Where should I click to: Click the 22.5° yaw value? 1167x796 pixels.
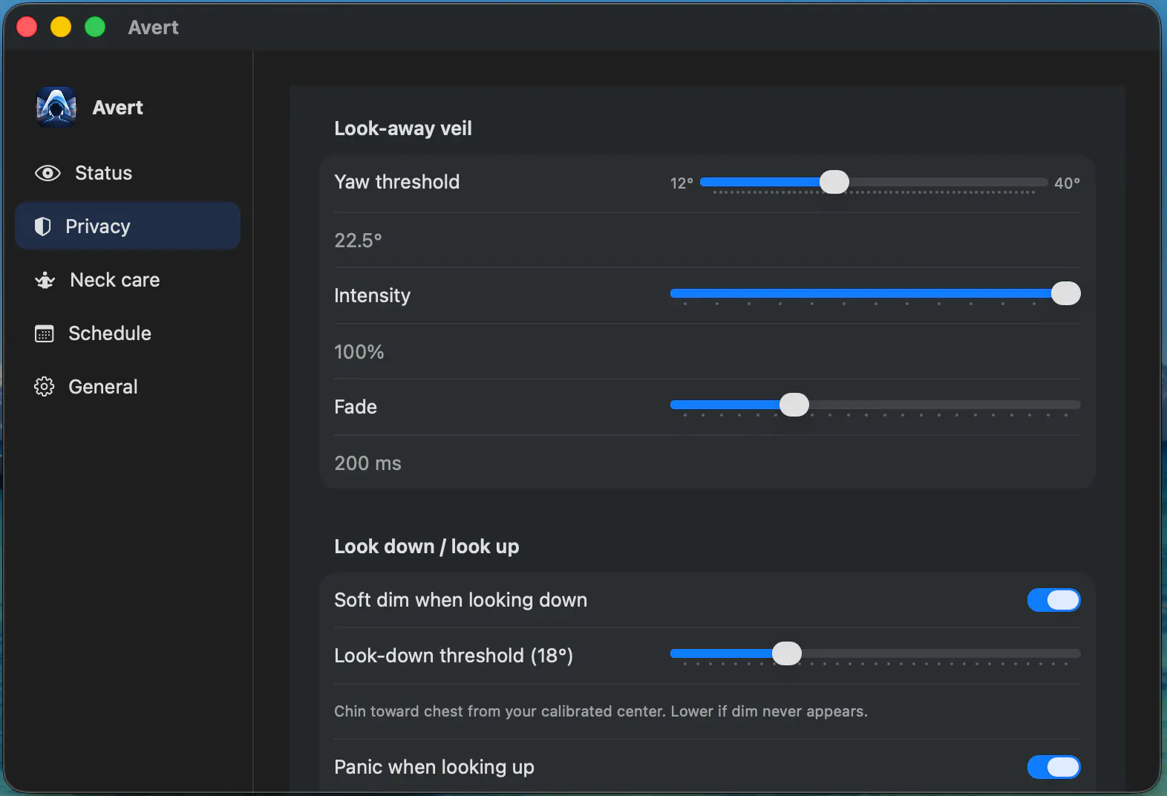tap(358, 241)
